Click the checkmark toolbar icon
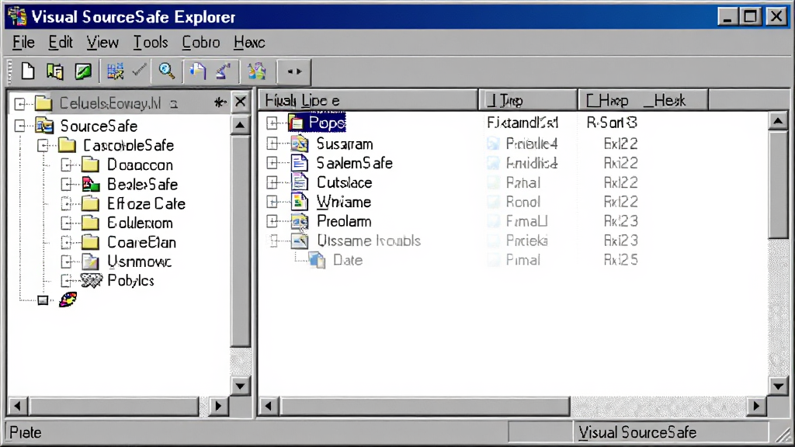Viewport: 795px width, 447px height. coord(140,71)
